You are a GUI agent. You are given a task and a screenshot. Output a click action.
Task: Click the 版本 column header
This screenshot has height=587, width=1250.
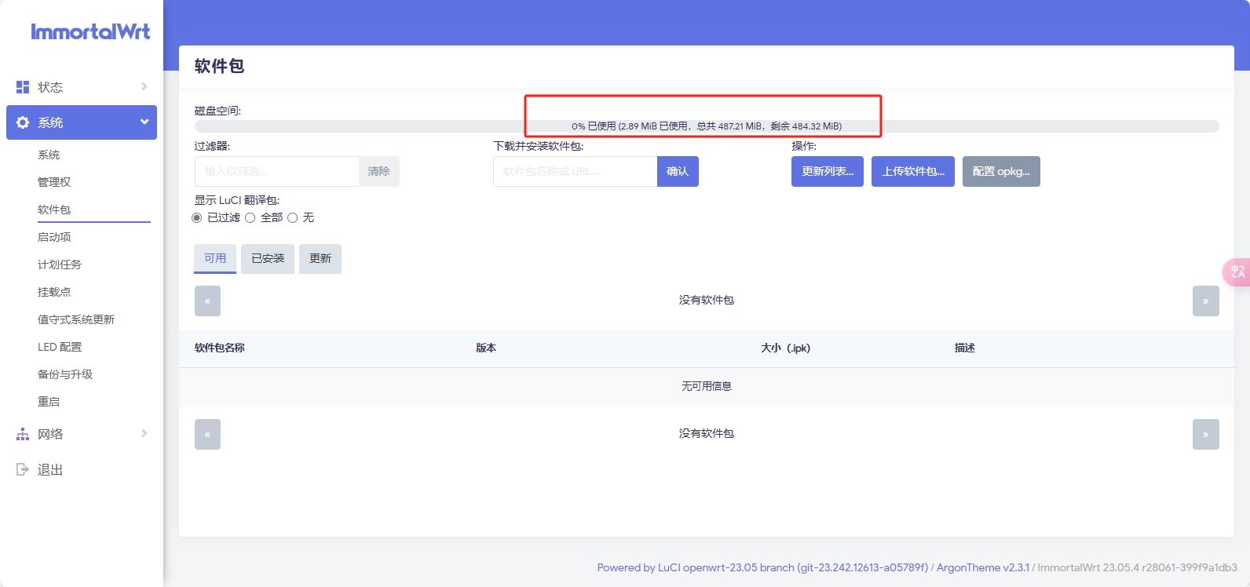[x=486, y=348]
